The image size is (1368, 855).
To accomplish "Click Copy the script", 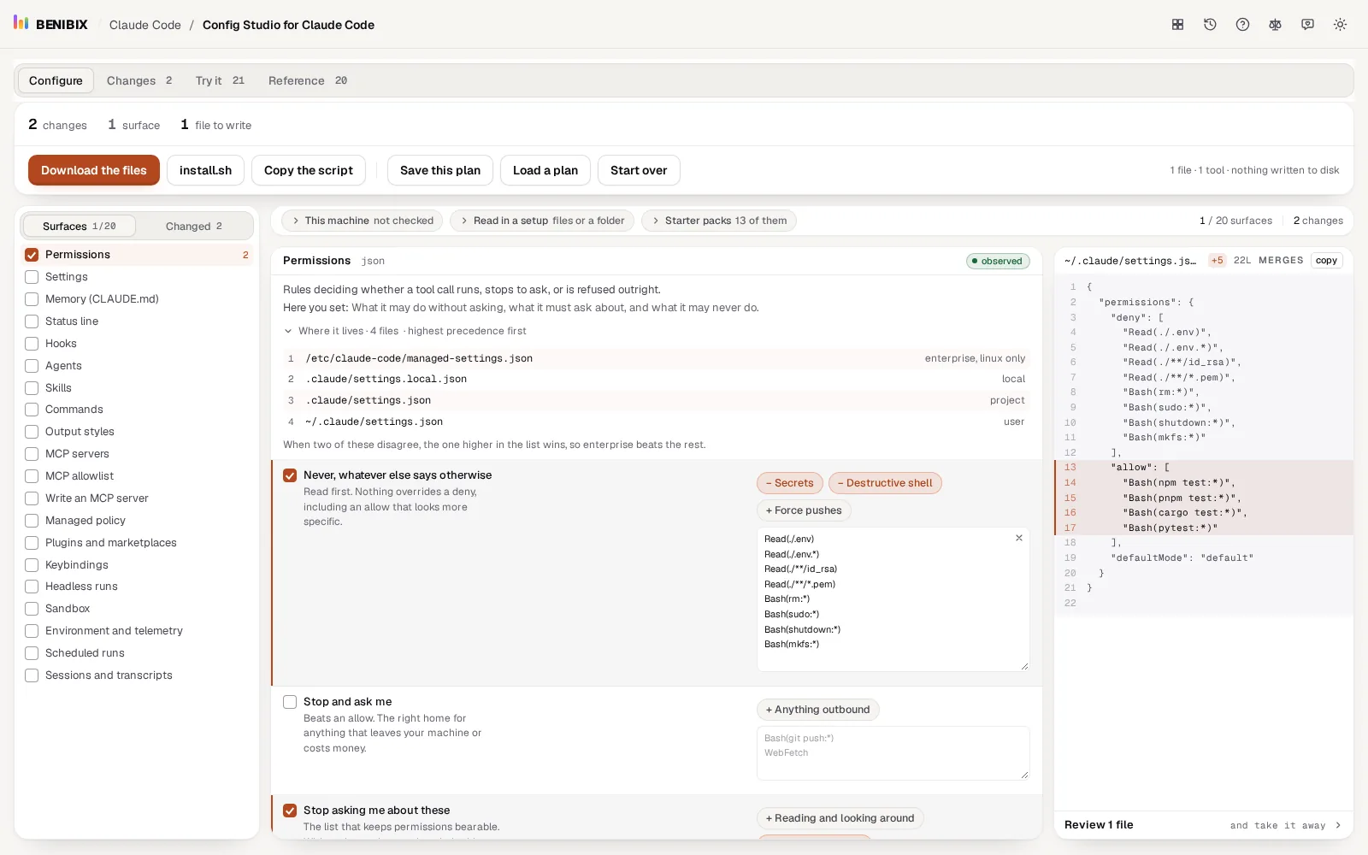I will click(309, 170).
